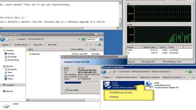Click Notepad horizontal scrollbar thumb
This screenshot has height=110, width=196.
(x=43, y=28)
